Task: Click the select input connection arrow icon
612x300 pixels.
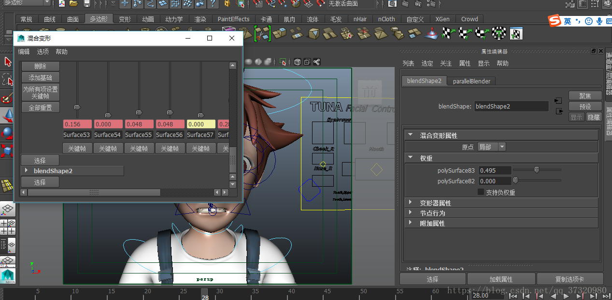Action: [x=558, y=101]
